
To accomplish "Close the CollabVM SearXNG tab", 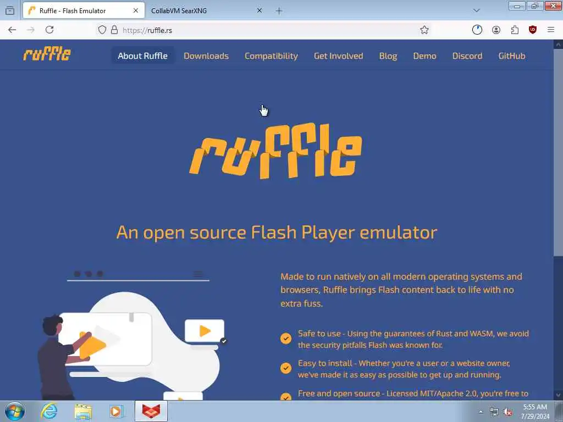I will [260, 11].
